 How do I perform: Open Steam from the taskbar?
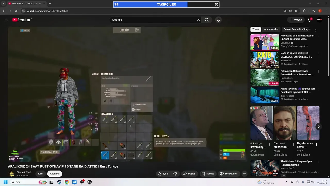coord(59,182)
